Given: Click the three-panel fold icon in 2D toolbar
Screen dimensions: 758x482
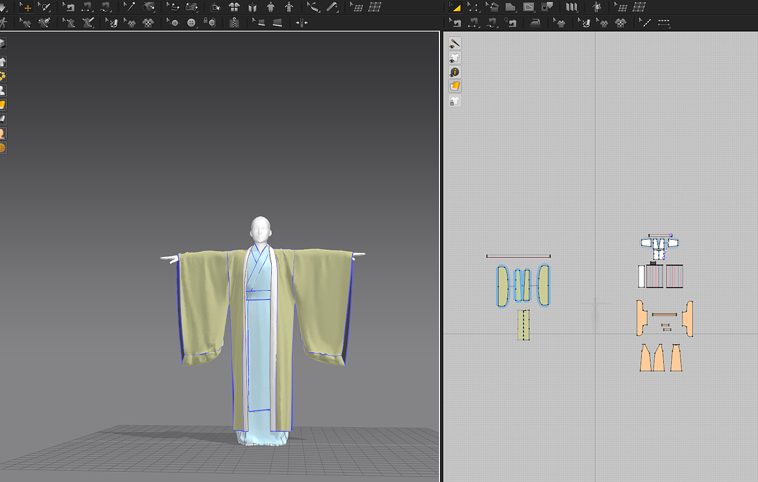Looking at the screenshot, I should [x=571, y=7].
